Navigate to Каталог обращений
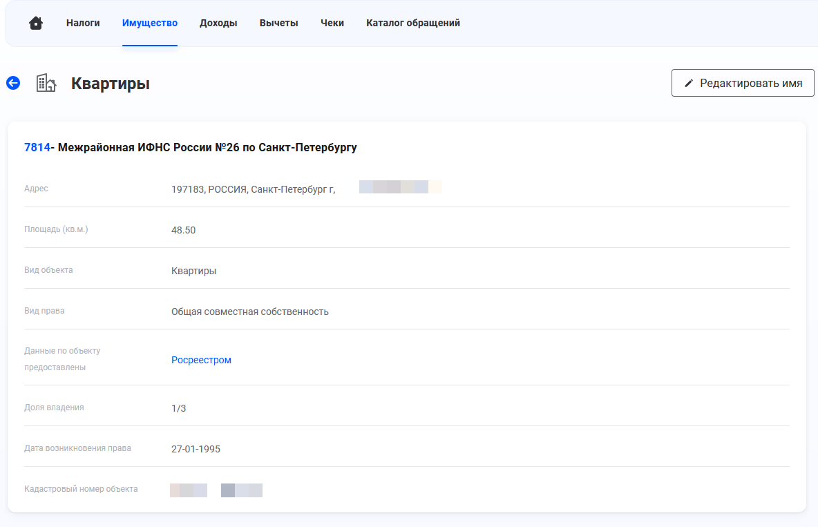Screen dimensions: 818x527 click(413, 23)
